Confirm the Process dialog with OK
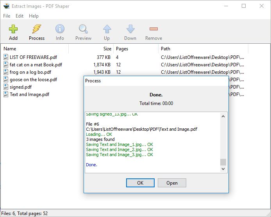This screenshot has width=271, height=217. [x=140, y=183]
